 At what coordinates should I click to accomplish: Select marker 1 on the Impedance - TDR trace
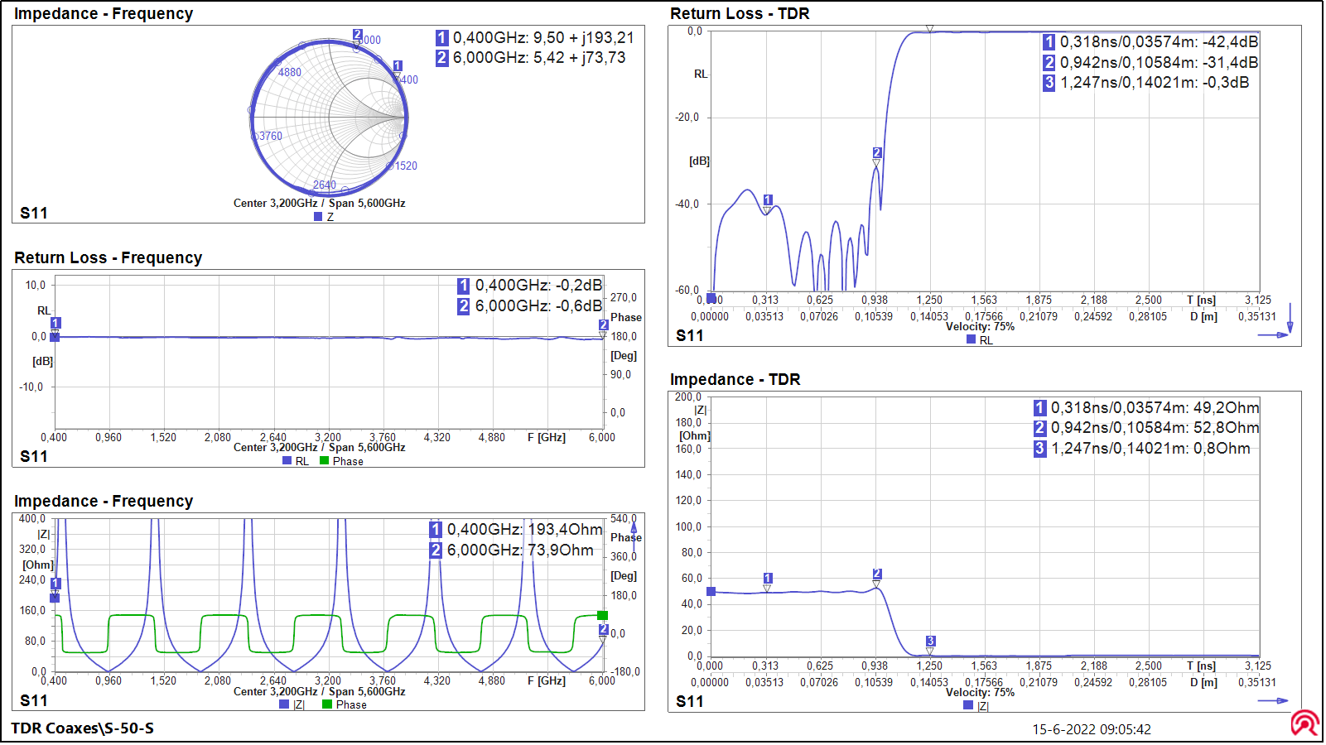tap(768, 579)
